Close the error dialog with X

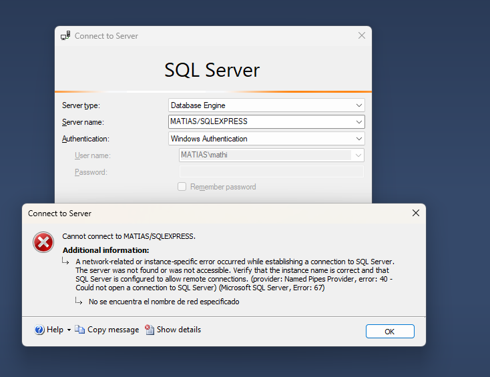(416, 213)
